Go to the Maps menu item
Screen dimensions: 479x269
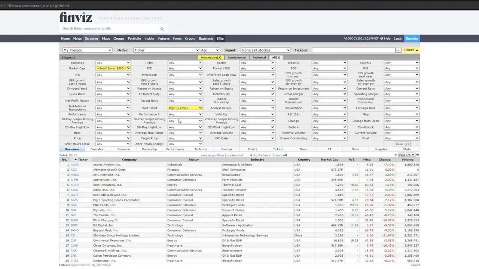(x=106, y=38)
